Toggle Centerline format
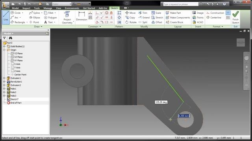Viewport: 252px width, 141px height. (214, 17)
